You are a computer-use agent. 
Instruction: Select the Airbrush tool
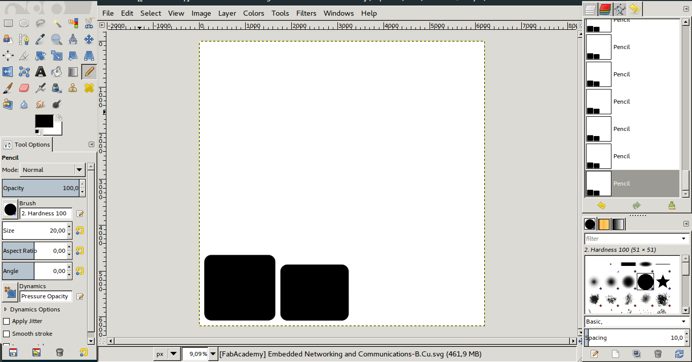pyautogui.click(x=41, y=88)
